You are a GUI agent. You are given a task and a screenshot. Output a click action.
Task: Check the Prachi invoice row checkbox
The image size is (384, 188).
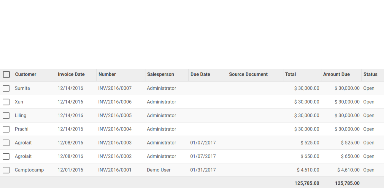point(6,129)
